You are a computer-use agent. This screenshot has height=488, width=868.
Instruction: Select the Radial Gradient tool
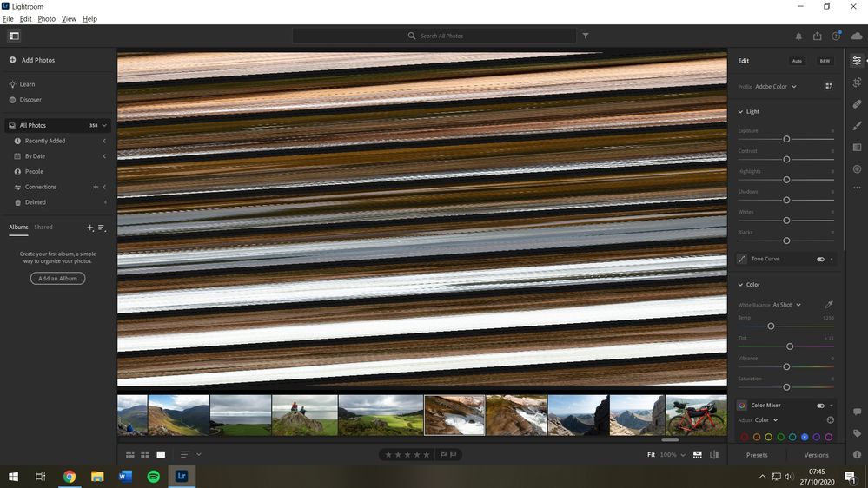[857, 168]
